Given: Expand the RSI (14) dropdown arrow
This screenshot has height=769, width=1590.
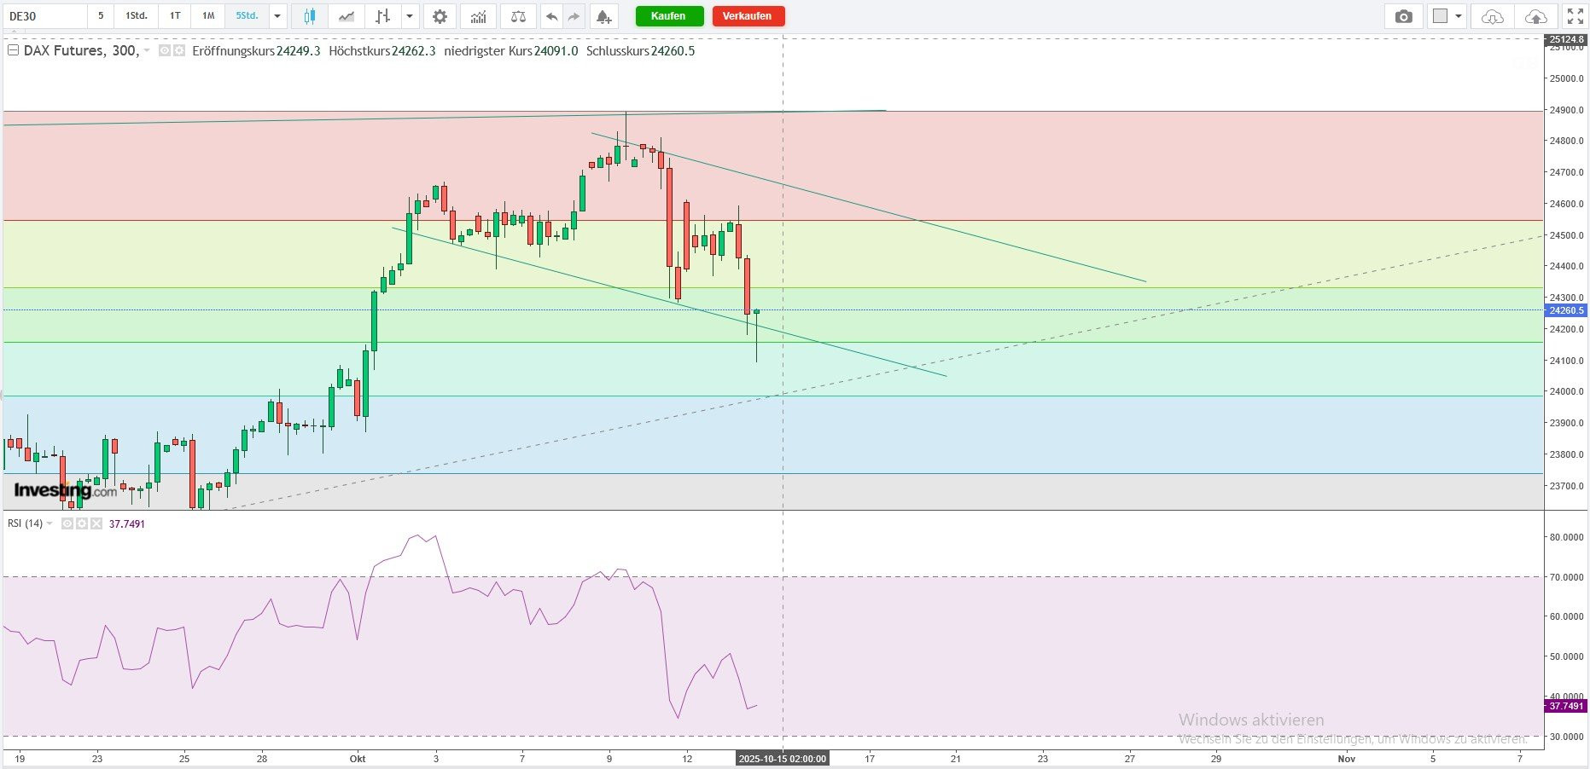Looking at the screenshot, I should click(50, 523).
